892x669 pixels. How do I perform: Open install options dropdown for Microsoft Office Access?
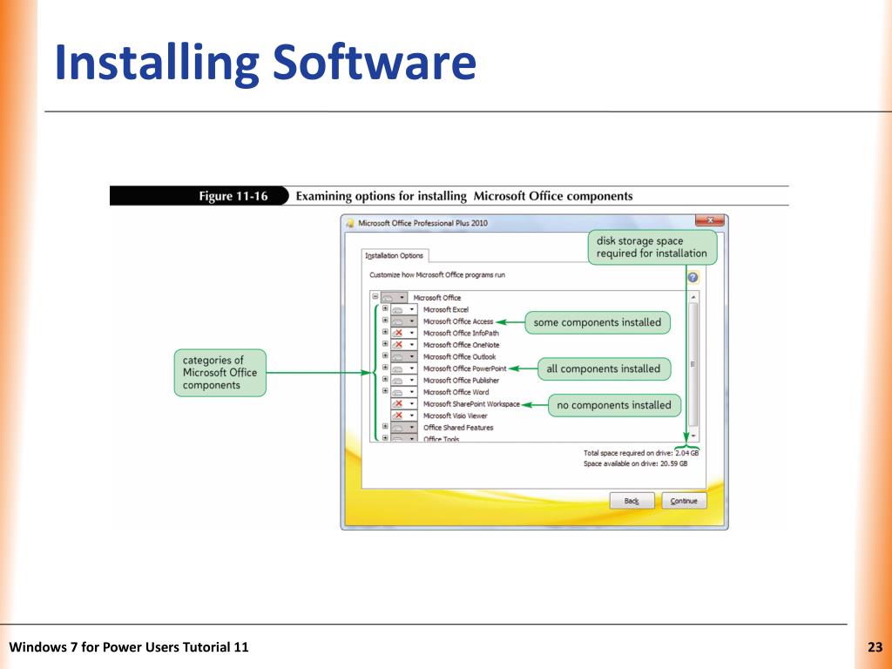[x=404, y=321]
